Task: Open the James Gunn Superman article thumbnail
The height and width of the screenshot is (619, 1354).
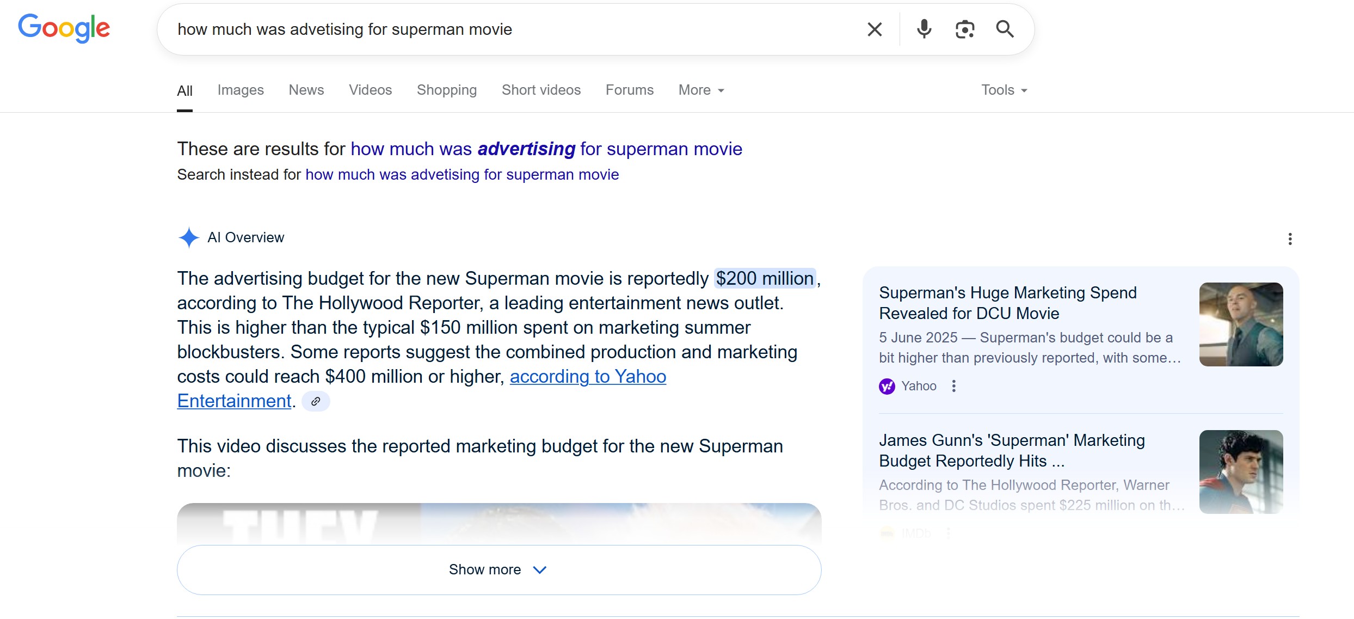Action: pyautogui.click(x=1241, y=472)
